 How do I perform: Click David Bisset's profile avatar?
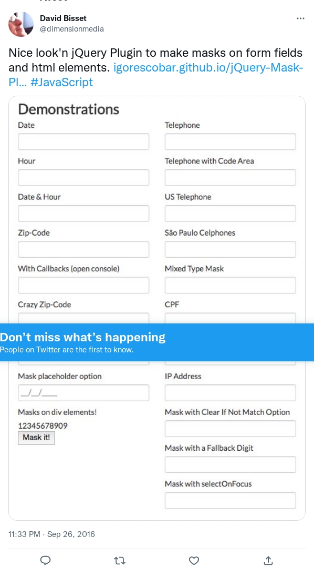point(21,24)
